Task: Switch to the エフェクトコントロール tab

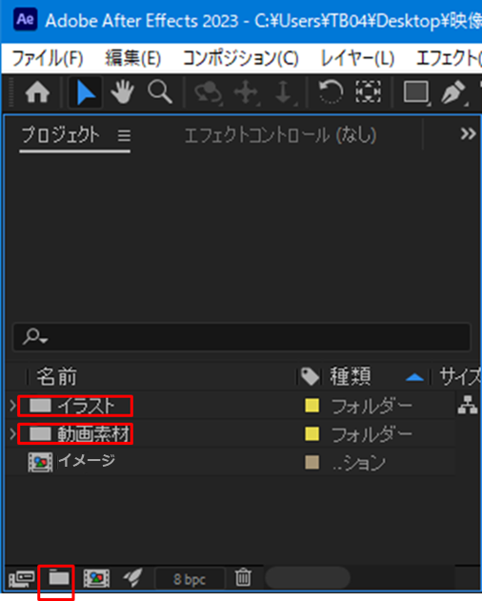Action: 280,135
